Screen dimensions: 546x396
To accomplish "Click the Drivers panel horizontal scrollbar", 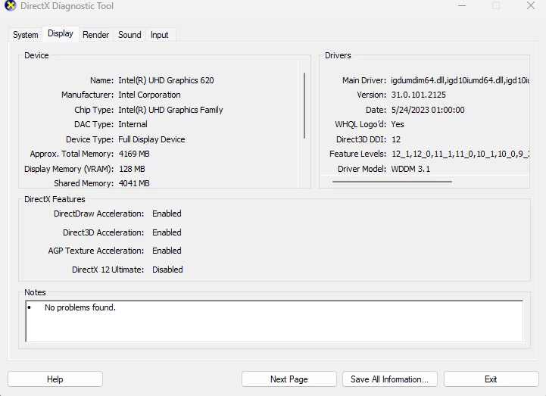I will tap(392, 182).
